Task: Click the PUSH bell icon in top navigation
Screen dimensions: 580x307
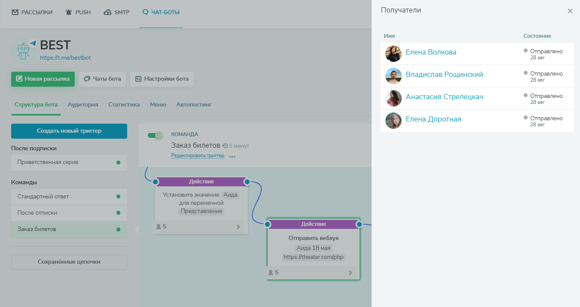Action: (x=69, y=12)
